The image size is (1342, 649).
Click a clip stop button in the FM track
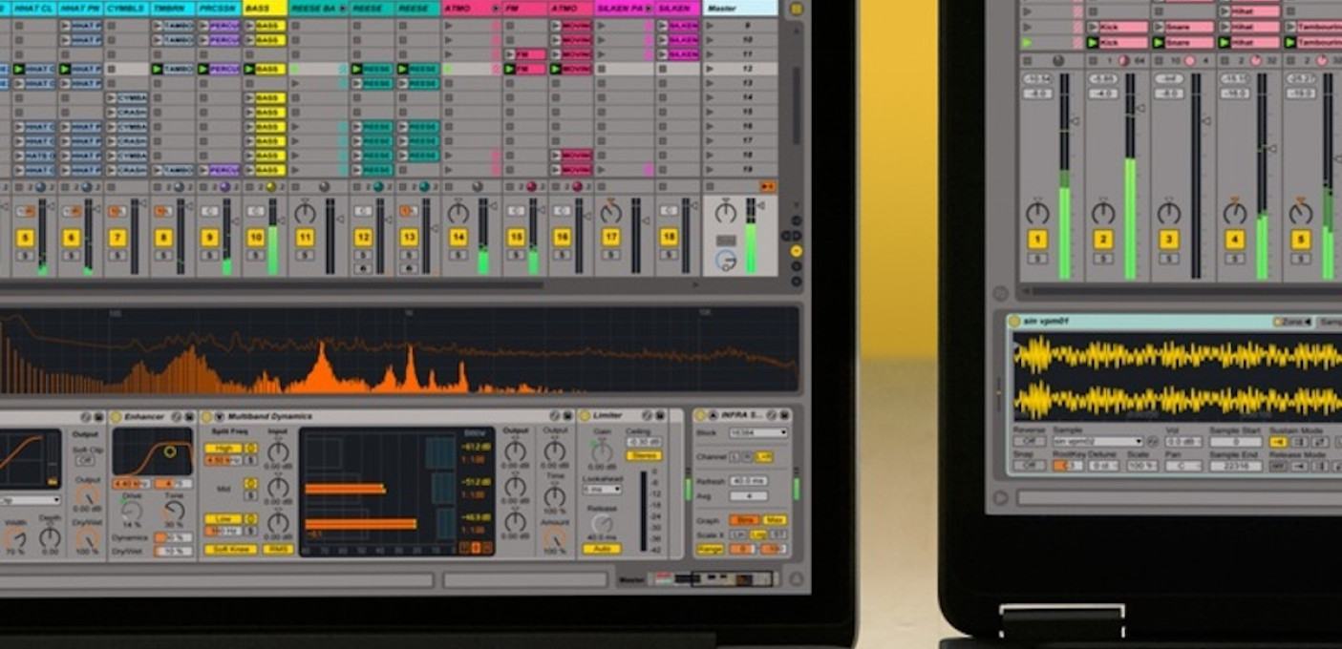point(509,81)
